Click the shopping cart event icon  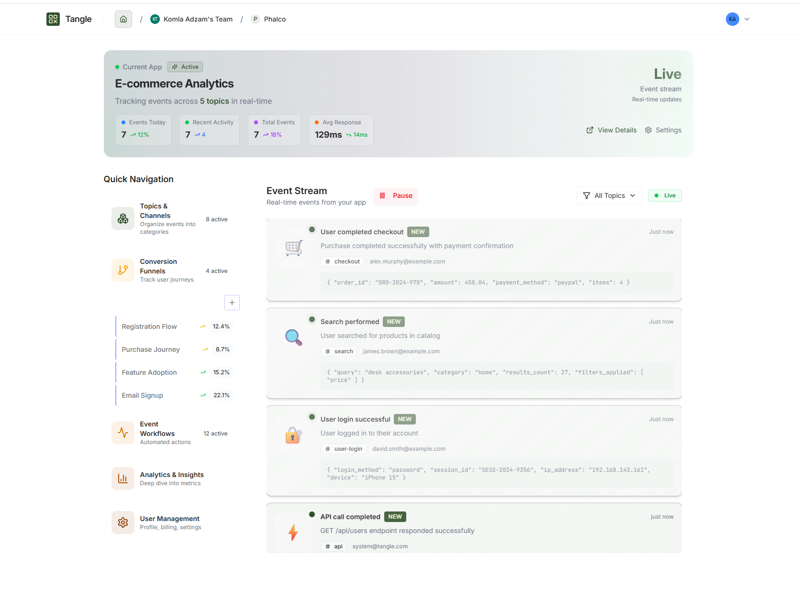(293, 248)
